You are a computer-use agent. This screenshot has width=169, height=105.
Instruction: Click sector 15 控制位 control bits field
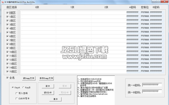145,71
